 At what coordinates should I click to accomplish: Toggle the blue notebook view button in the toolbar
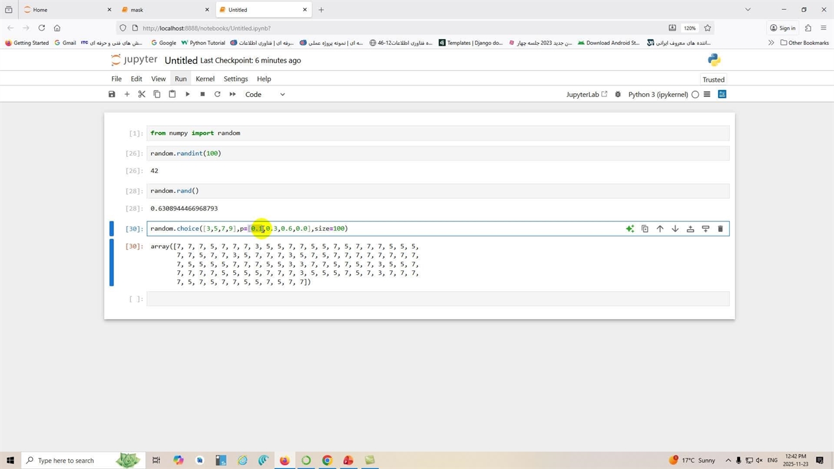pos(722,94)
